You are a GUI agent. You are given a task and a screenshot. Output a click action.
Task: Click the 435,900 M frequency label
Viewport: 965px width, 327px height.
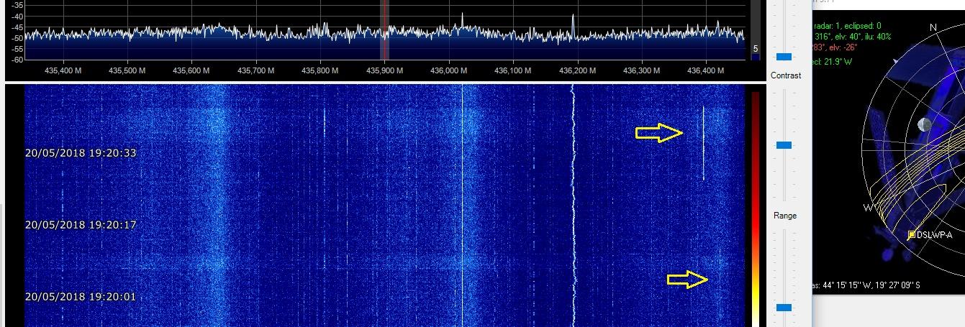point(384,70)
